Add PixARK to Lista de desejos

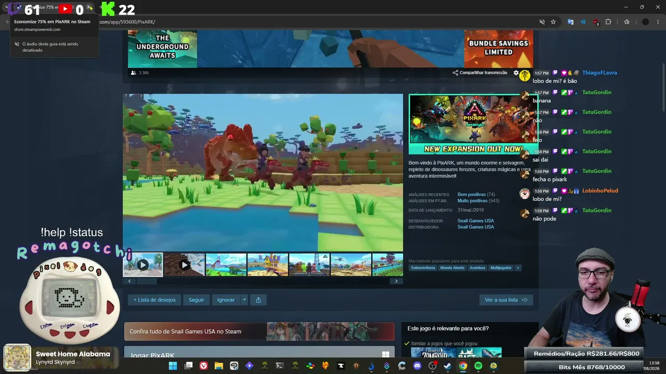click(155, 300)
